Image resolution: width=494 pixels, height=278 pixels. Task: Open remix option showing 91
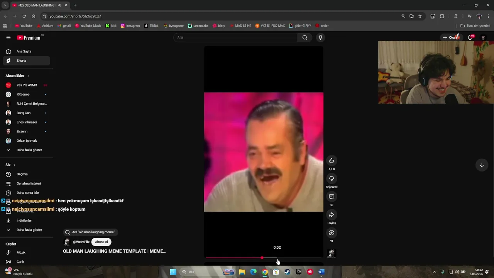[x=332, y=233]
